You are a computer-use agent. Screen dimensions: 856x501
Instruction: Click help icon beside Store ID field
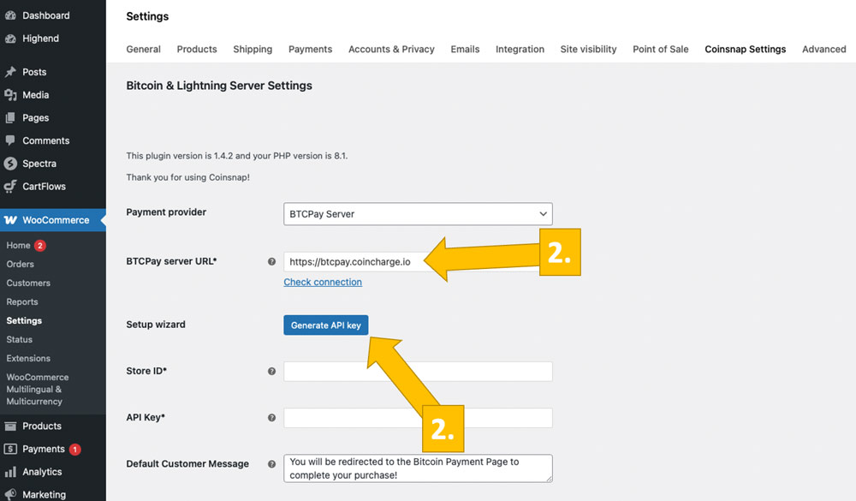[272, 372]
